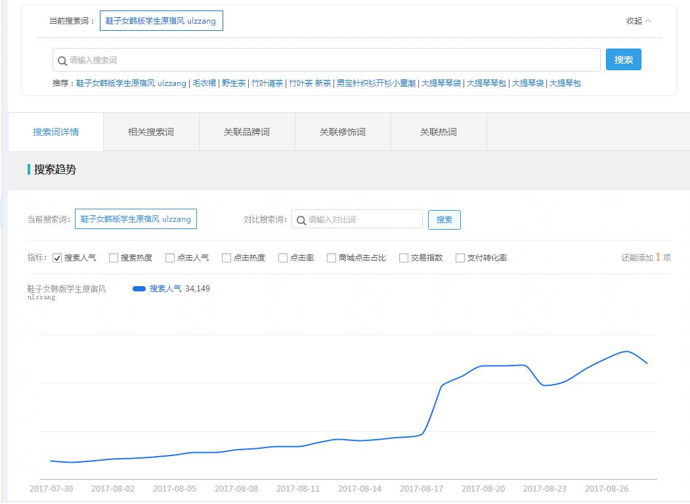Click the magnifier icon in main search box
This screenshot has width=690, height=504.
click(62, 60)
